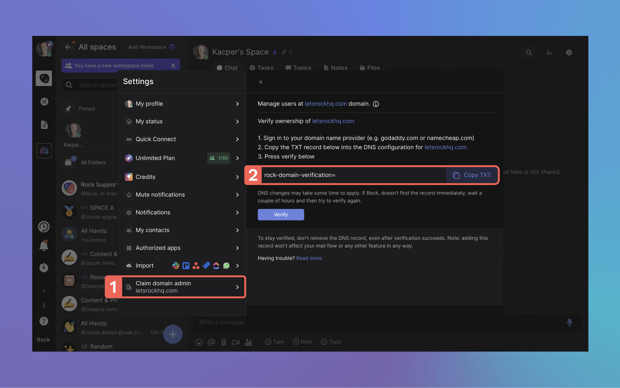Screen dimensions: 620x388
Task: Switch to the Tasks tab
Action: (262, 68)
